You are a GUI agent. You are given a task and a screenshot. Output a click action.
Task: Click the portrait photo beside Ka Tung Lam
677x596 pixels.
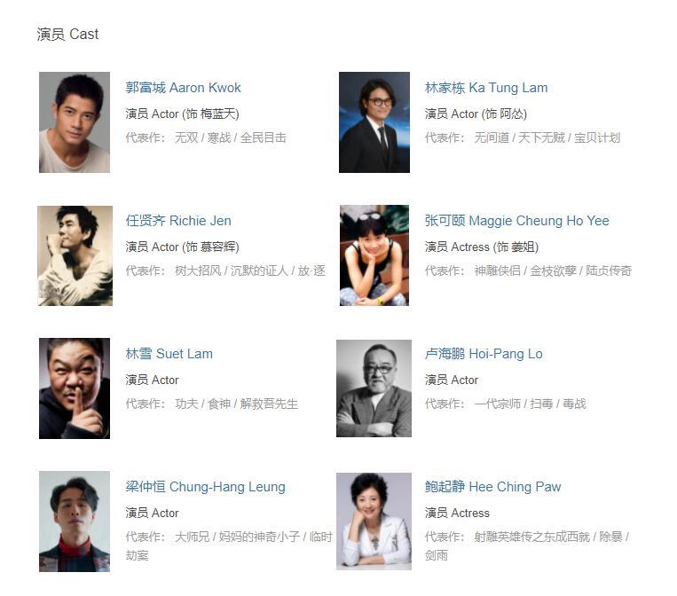click(374, 122)
